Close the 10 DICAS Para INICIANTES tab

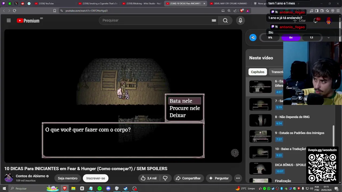204,3
